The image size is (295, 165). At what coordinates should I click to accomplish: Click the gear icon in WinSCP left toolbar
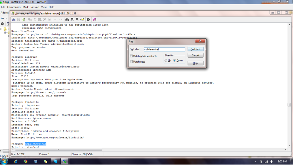tap(2, 24)
